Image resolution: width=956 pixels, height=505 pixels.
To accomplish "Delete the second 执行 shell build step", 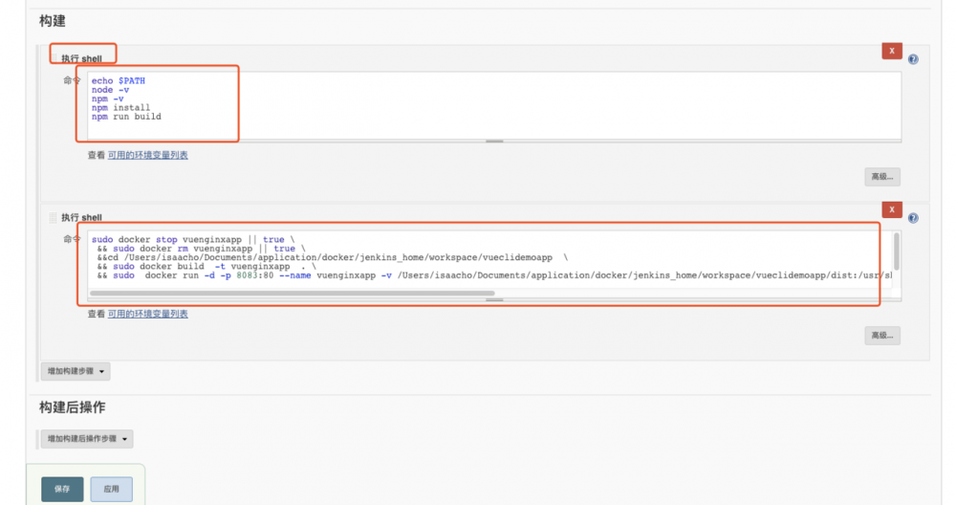I will coord(891,209).
